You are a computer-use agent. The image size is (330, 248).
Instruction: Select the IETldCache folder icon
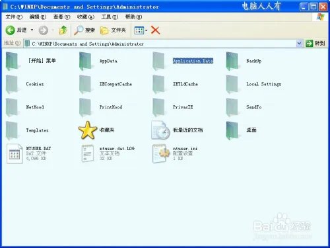[159, 84]
